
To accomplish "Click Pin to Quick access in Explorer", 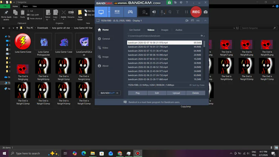I will [x=6, y=15].
